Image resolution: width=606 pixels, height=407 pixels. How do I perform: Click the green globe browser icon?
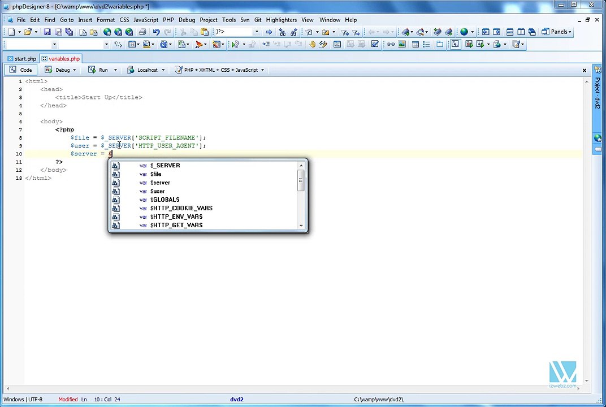click(464, 32)
